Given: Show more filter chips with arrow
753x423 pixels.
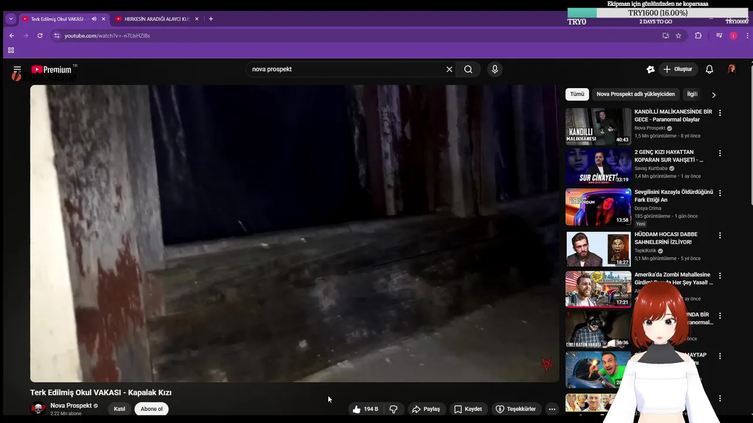Looking at the screenshot, I should 714,95.
